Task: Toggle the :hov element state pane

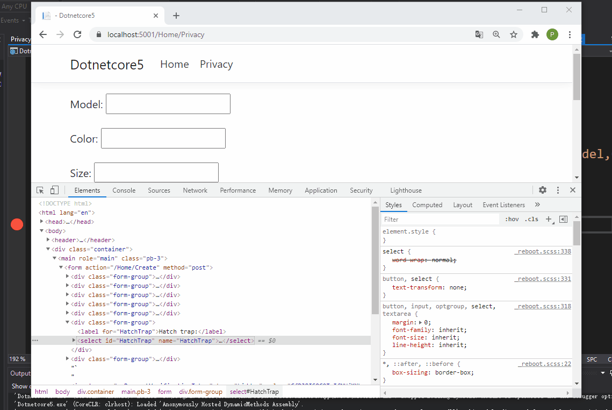Action: pos(512,219)
